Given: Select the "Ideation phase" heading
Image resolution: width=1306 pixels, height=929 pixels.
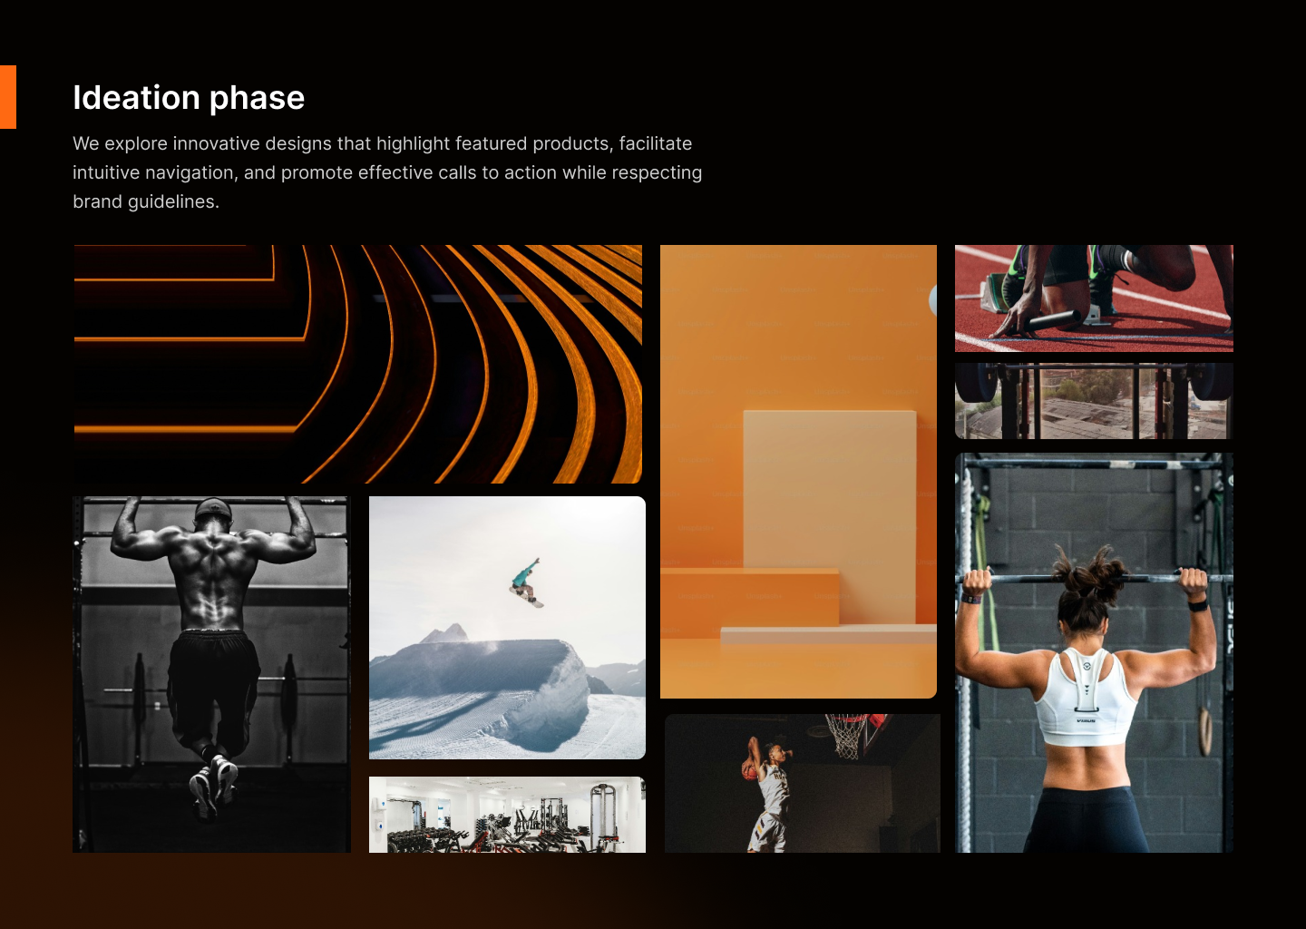Looking at the screenshot, I should coord(189,98).
